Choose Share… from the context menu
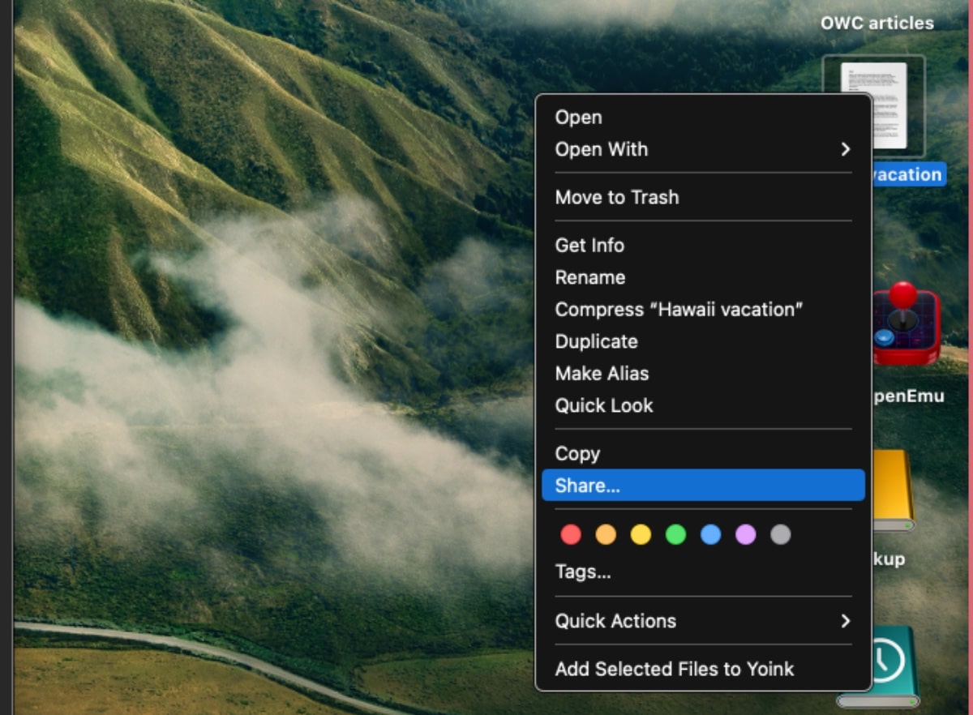 point(702,486)
